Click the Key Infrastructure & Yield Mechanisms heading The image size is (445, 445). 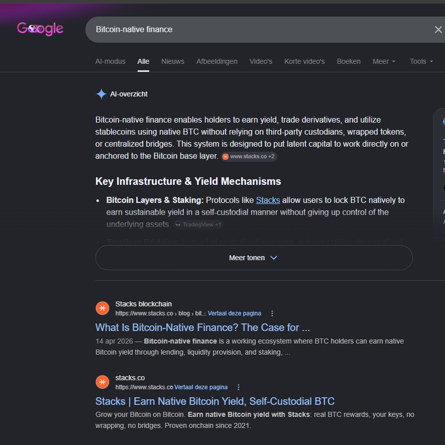pos(188,181)
